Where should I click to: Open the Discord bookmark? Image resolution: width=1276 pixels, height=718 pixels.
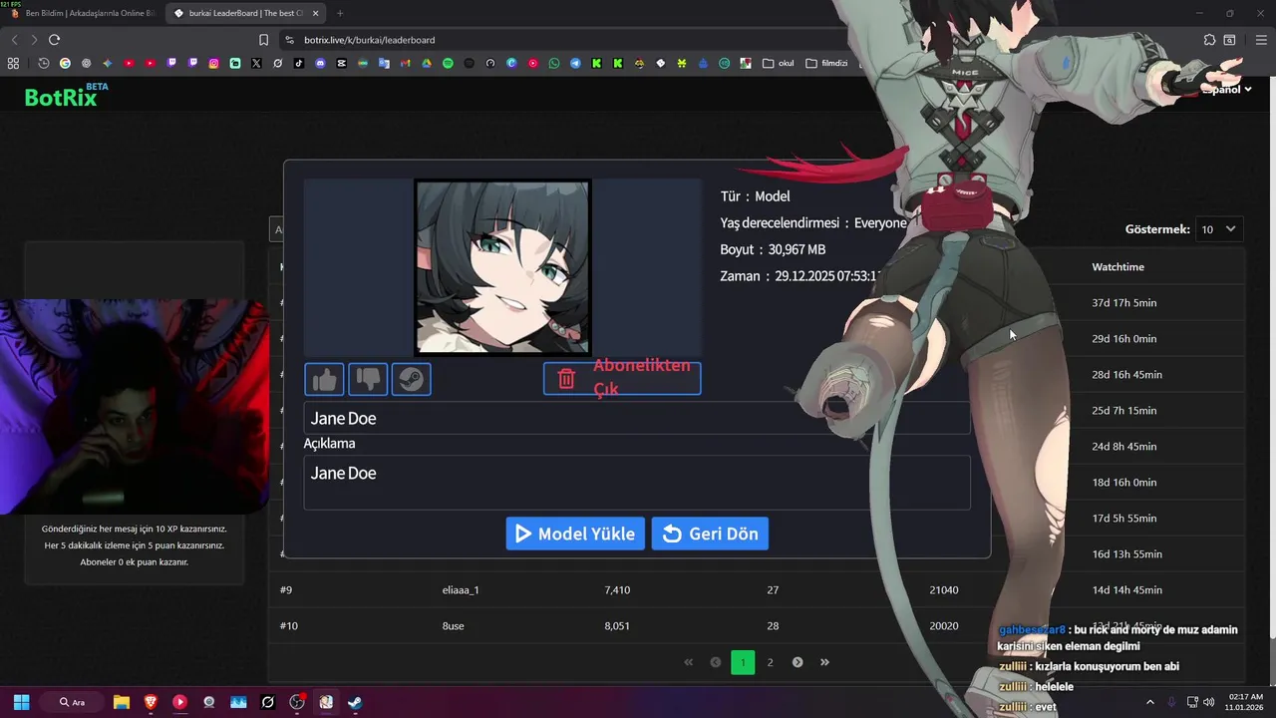click(320, 63)
